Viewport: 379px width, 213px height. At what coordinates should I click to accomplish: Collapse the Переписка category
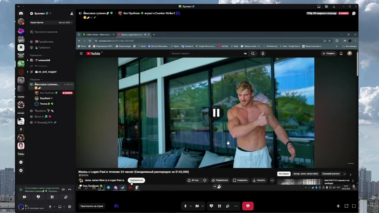pos(36,55)
